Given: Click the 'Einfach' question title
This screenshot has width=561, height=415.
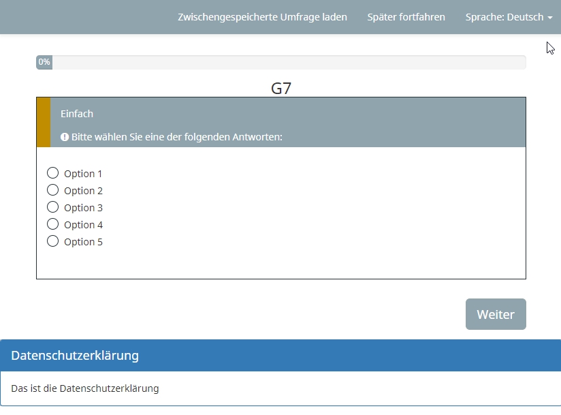Looking at the screenshot, I should click(x=77, y=114).
